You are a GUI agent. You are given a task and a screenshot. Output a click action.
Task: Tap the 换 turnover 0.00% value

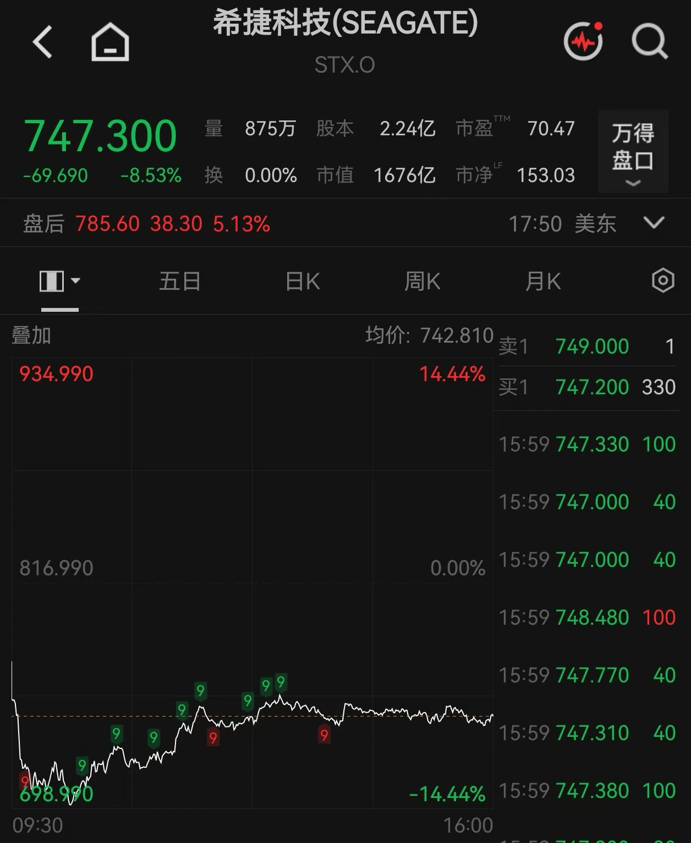coord(271,175)
